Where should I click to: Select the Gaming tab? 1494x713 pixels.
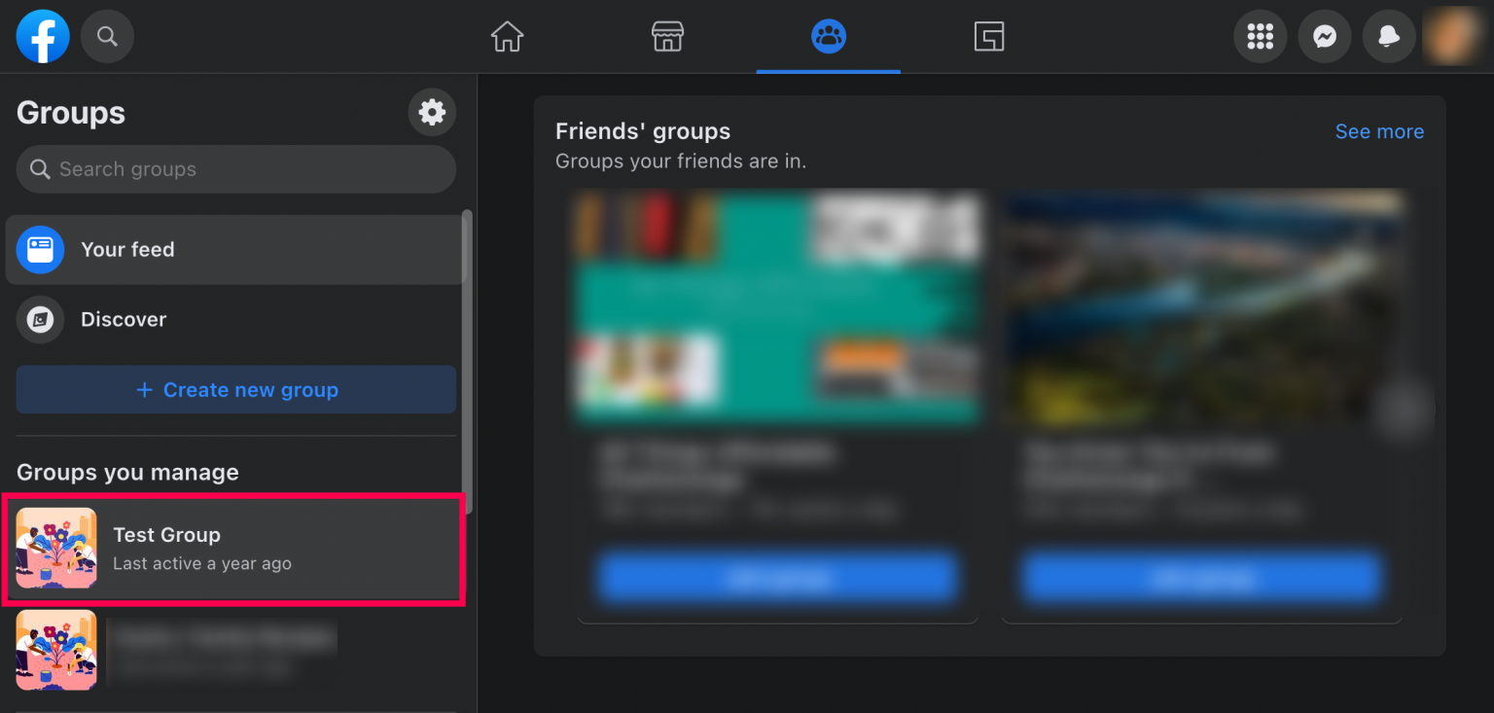click(989, 36)
